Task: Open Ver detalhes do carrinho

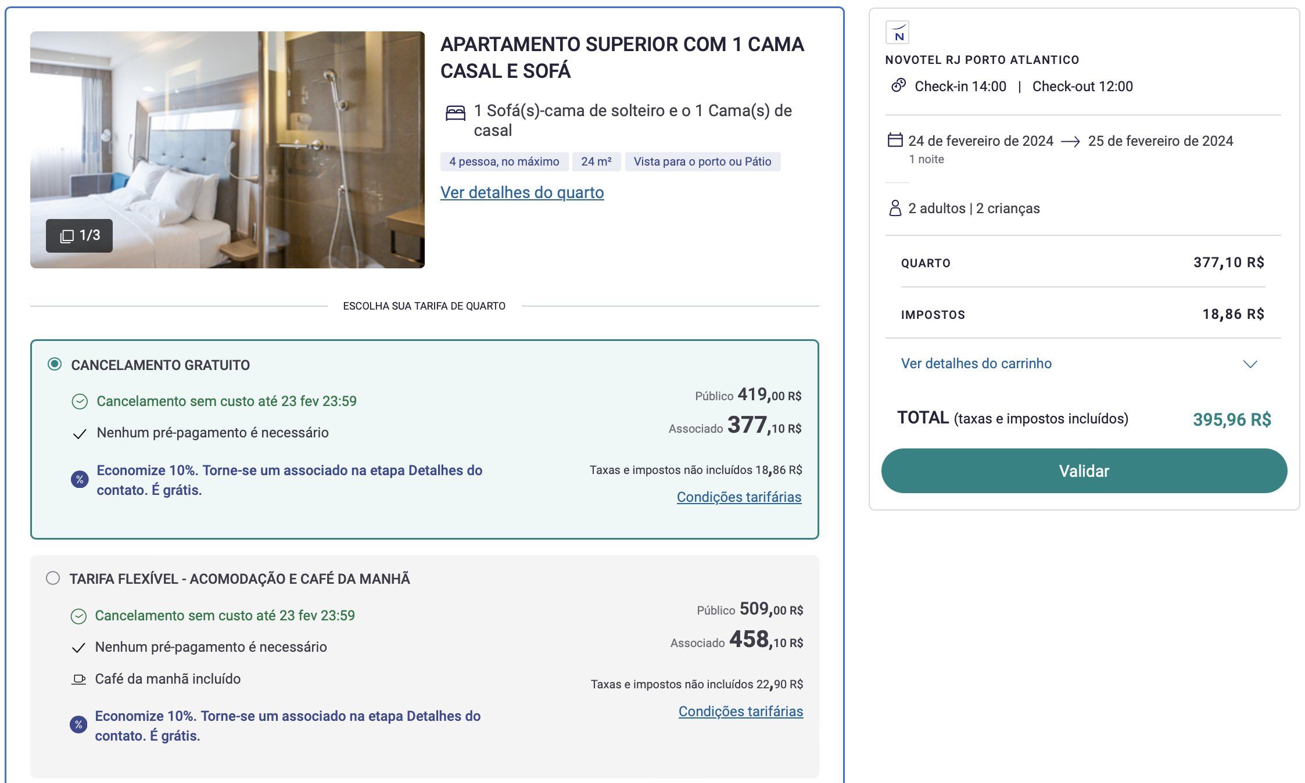Action: 976,364
